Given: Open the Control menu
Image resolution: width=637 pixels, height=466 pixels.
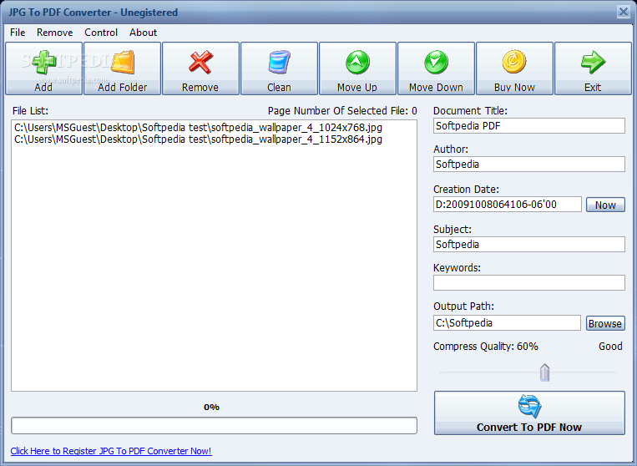Looking at the screenshot, I should tap(101, 33).
